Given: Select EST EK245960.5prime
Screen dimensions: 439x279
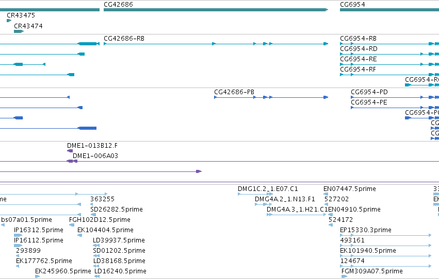Looking at the screenshot, I should (x=63, y=271).
